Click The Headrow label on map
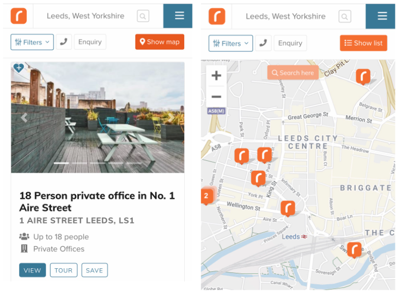Image resolution: width=399 pixels, height=294 pixels. 355,149
